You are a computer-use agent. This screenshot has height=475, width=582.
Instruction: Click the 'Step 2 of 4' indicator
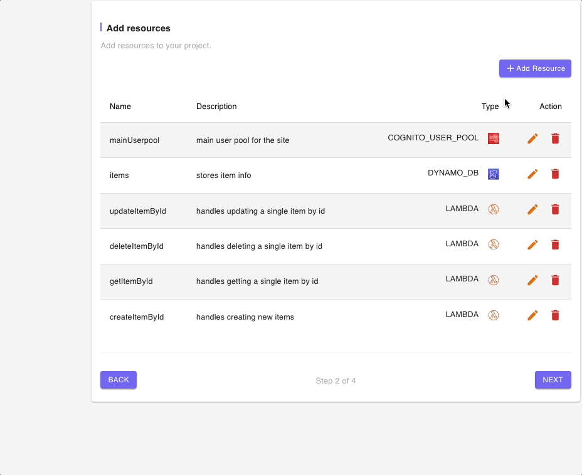click(x=336, y=381)
